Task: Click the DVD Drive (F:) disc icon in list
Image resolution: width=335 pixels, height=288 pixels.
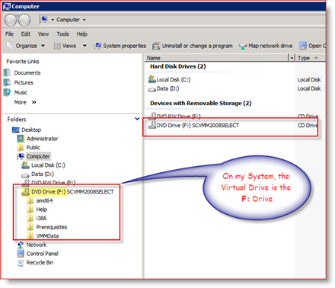Action: (x=152, y=125)
